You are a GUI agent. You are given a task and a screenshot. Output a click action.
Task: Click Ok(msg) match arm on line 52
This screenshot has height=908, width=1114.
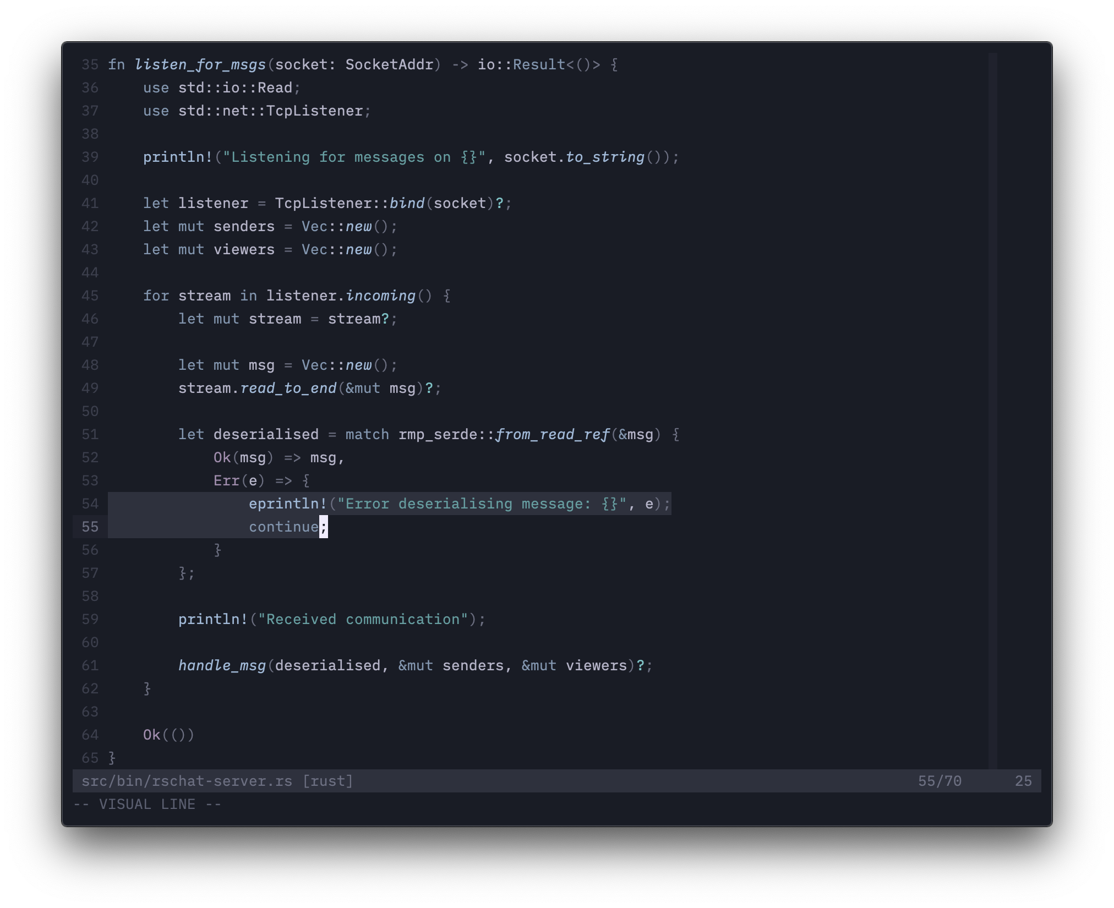[x=244, y=458]
